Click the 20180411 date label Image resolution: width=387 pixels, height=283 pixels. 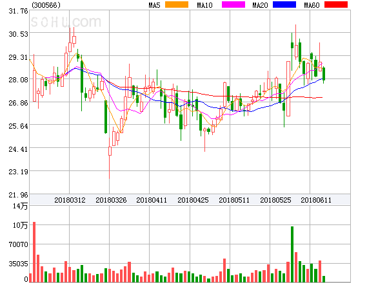[152, 200]
